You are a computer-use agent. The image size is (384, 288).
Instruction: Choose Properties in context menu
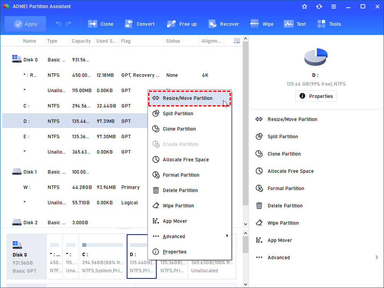click(189, 252)
